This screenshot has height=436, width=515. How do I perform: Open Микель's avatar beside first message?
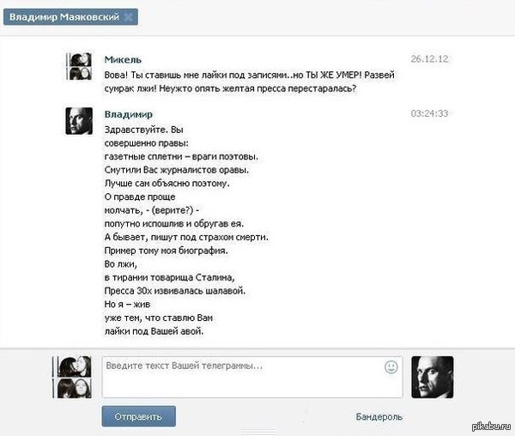pos(79,66)
